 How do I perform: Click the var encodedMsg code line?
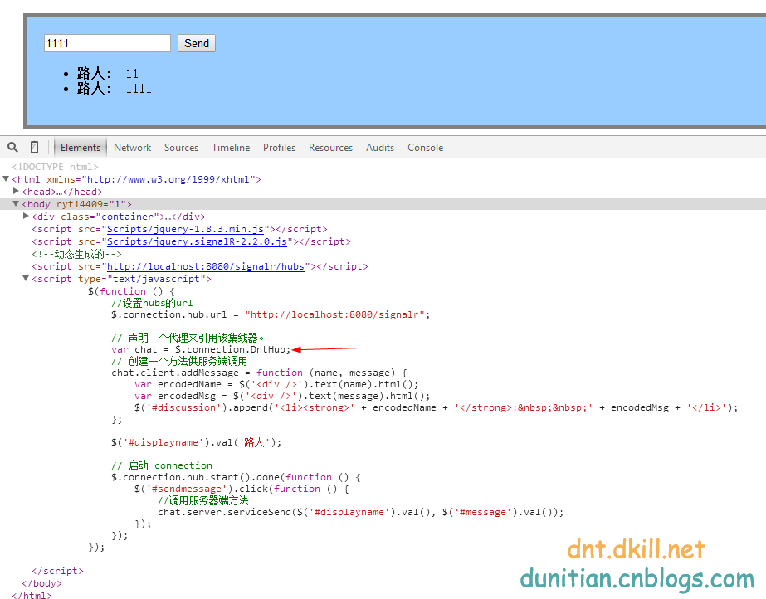tap(282, 397)
